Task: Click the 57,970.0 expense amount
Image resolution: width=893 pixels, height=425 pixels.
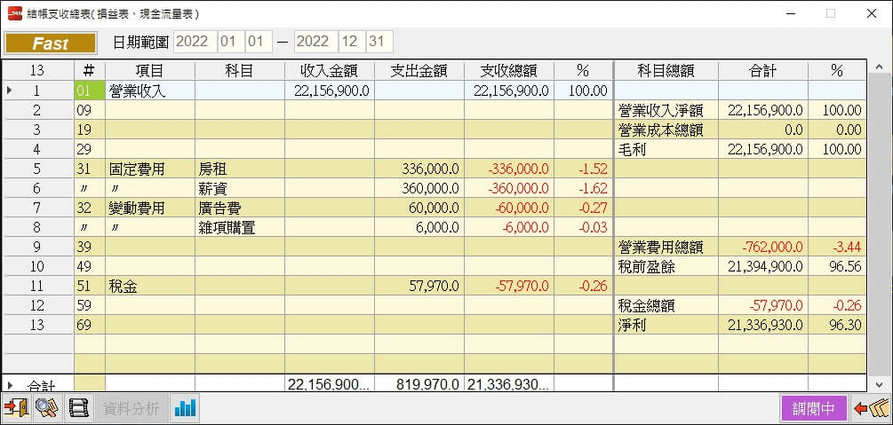Action: 434,287
